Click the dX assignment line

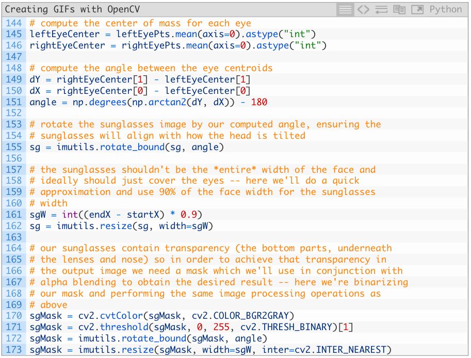coord(140,91)
